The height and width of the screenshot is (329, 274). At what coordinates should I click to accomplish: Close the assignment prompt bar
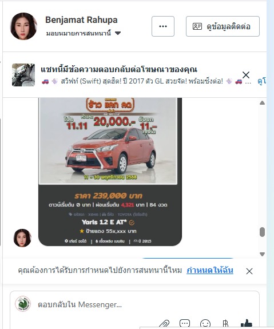pyautogui.click(x=249, y=271)
